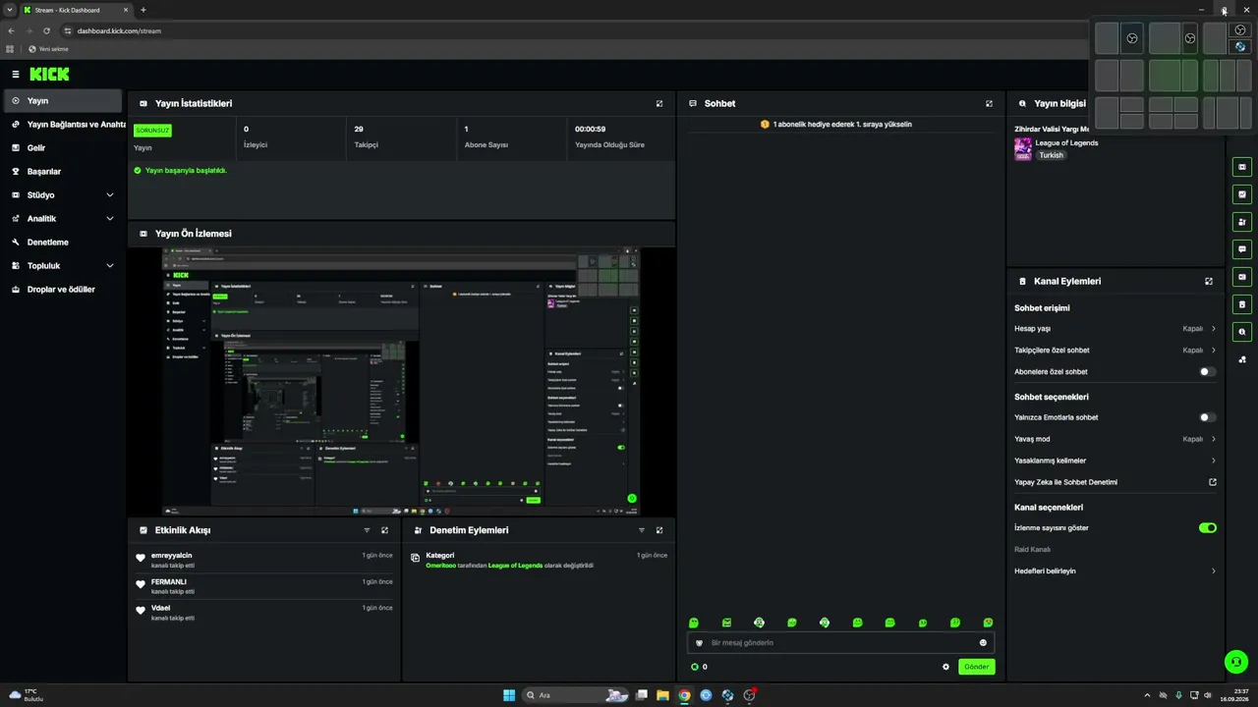Click the Bir mesaj gönderin input field
The image size is (1258, 707).
840,643
